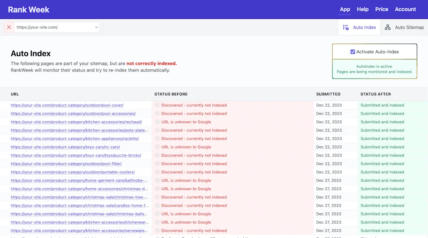Click the STATUS BEFORE column header
This screenshot has width=428, height=238.
pyautogui.click(x=171, y=94)
